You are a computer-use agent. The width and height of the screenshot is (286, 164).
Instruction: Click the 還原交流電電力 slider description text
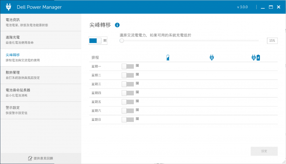tap(155, 35)
